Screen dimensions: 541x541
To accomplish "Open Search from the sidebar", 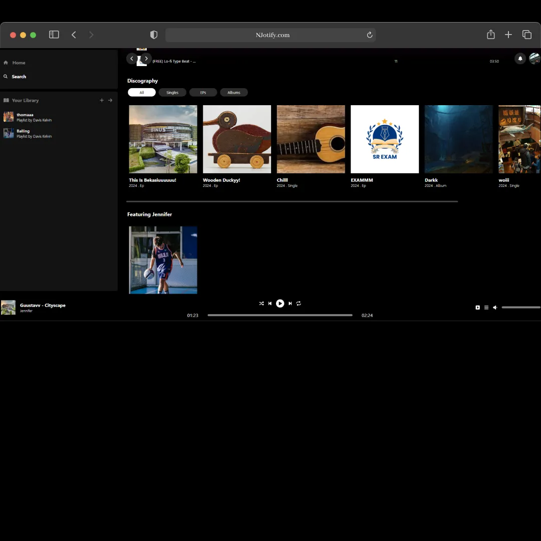I will [x=15, y=77].
